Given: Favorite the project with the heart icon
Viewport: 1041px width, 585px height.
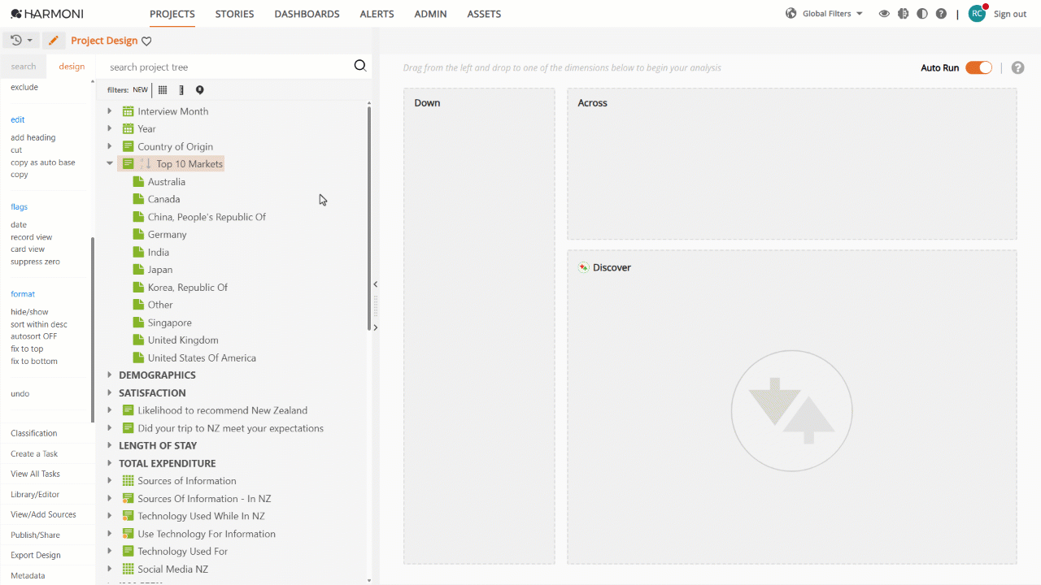Looking at the screenshot, I should point(146,41).
